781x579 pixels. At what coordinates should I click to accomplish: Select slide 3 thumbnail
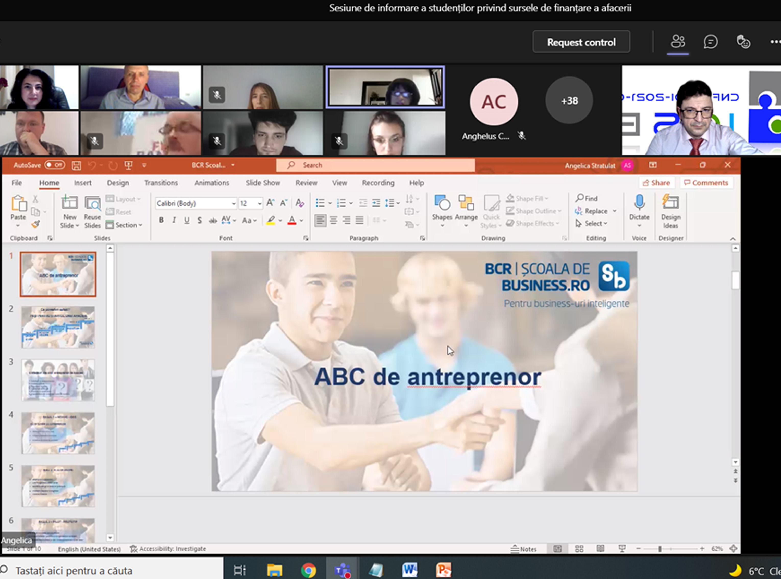[x=58, y=380]
